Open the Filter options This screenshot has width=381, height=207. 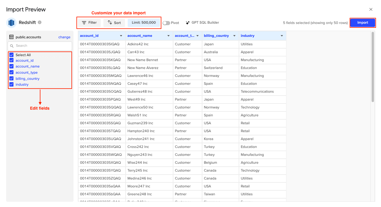click(89, 23)
